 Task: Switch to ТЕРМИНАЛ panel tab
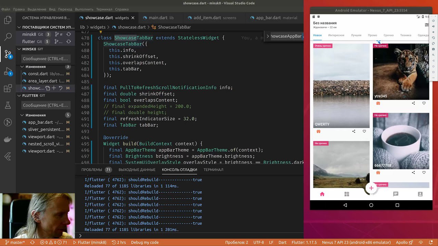pos(213,170)
